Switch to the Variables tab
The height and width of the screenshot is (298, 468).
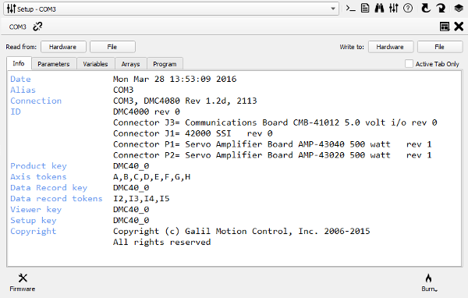click(95, 64)
